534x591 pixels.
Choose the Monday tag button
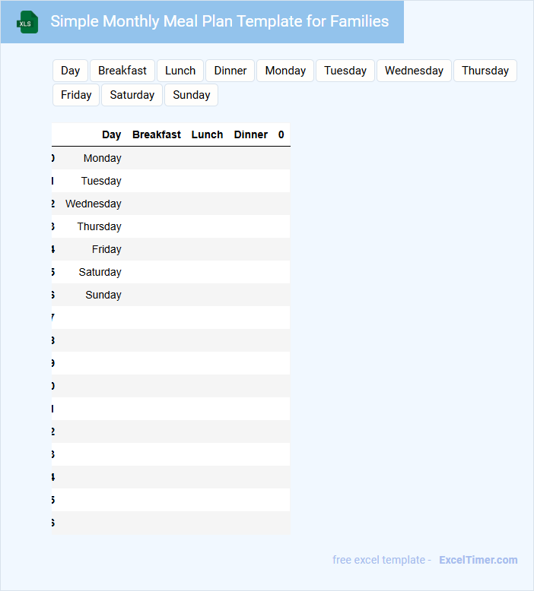point(285,71)
